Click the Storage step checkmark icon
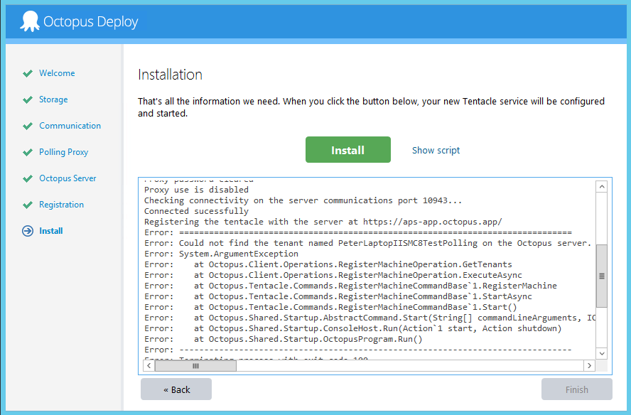631x415 pixels. pos(28,99)
